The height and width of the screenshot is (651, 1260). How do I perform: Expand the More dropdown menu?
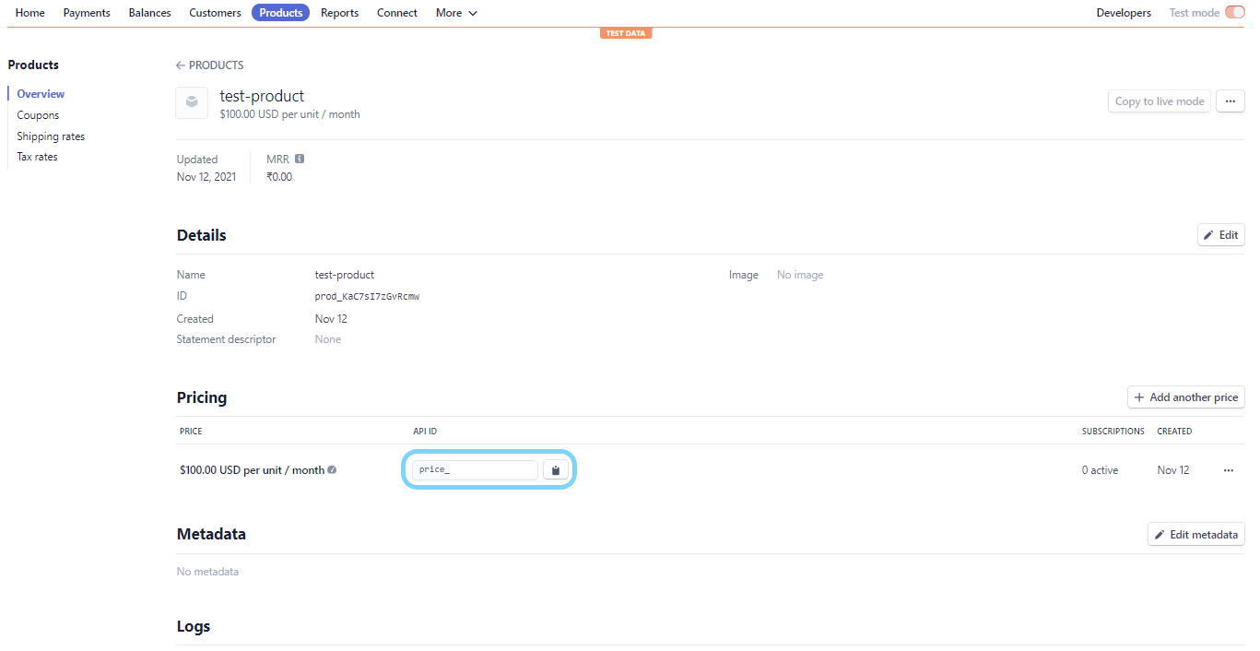click(x=456, y=13)
